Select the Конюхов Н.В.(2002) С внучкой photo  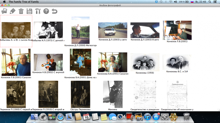tap(48, 62)
